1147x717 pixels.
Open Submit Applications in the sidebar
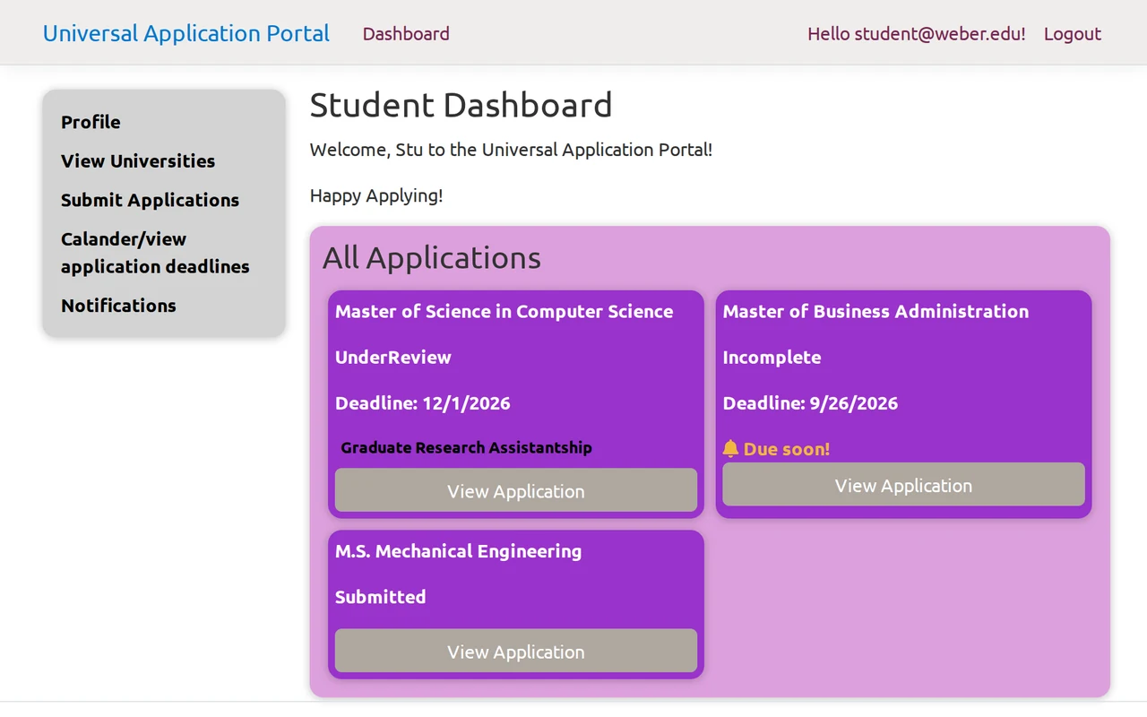click(x=150, y=200)
